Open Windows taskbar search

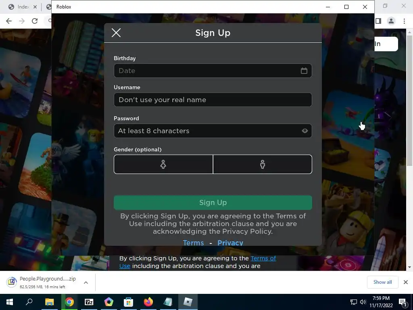[29, 302]
